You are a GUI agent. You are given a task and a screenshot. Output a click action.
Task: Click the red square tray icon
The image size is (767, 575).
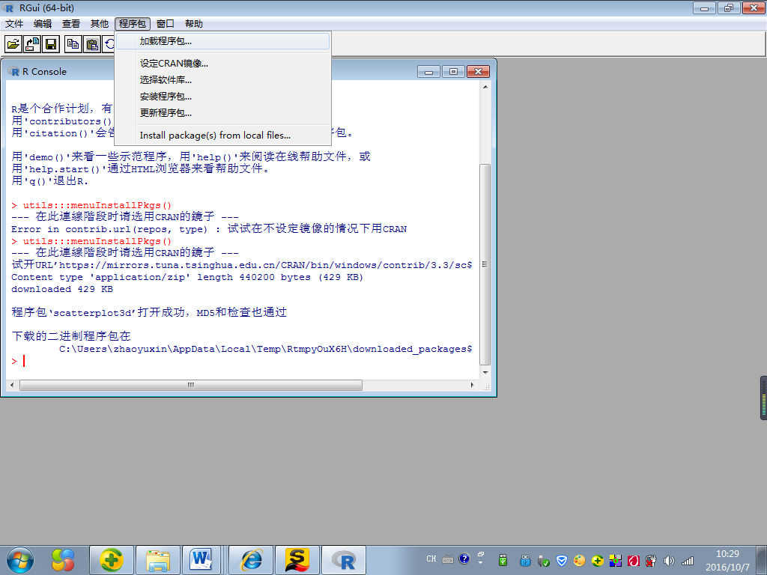click(x=634, y=560)
